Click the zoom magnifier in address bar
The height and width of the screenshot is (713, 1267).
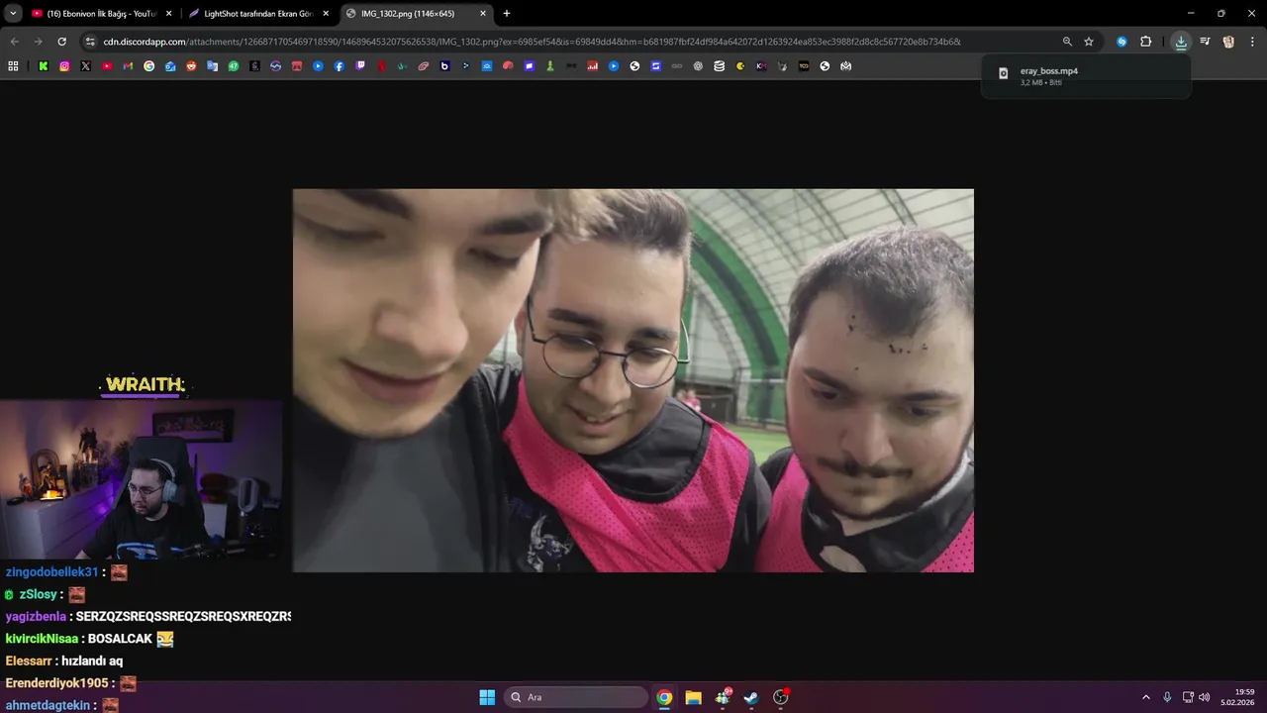(x=1067, y=42)
